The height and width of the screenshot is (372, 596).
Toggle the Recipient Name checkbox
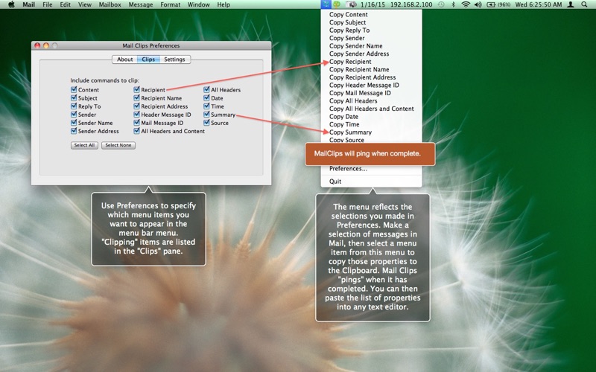tap(136, 98)
